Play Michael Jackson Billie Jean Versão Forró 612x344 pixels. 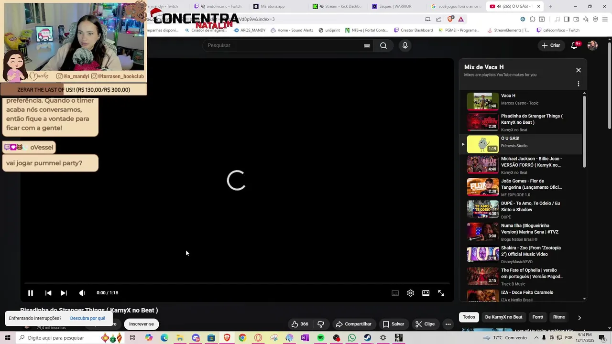(521, 165)
